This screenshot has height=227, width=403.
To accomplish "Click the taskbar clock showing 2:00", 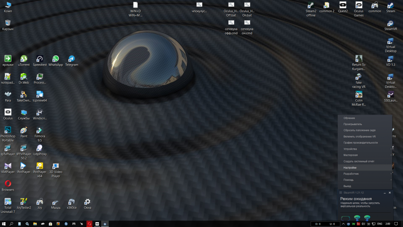I will [x=388, y=224].
